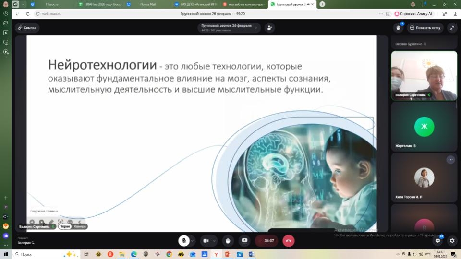This screenshot has height=259, width=461.
Task: Open more options on Хила Торова tile
Action: (450, 160)
